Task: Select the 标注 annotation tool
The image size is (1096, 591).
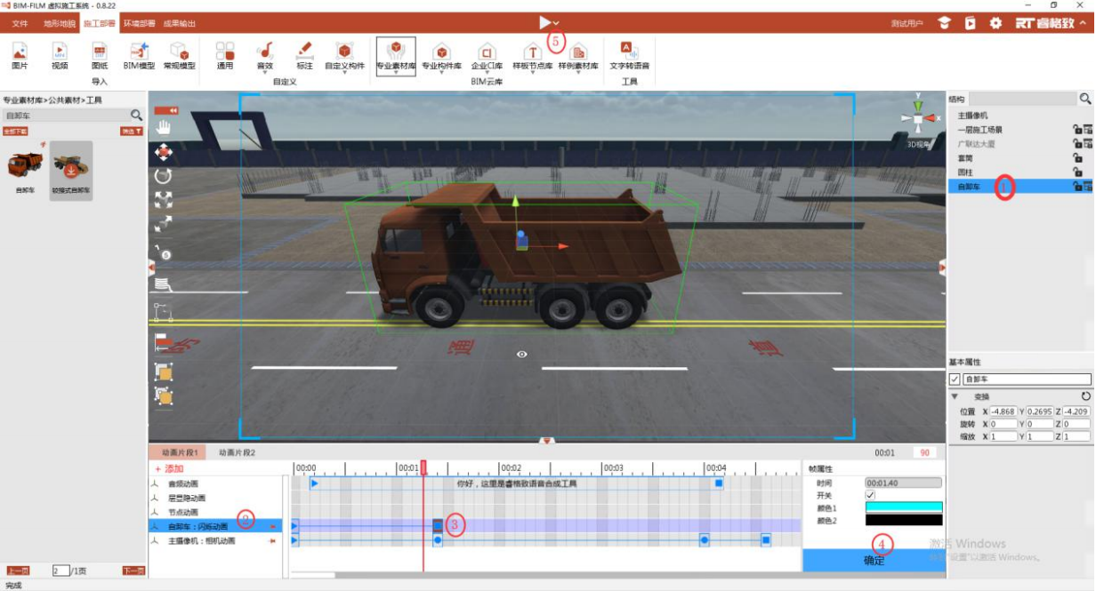Action: tap(304, 56)
